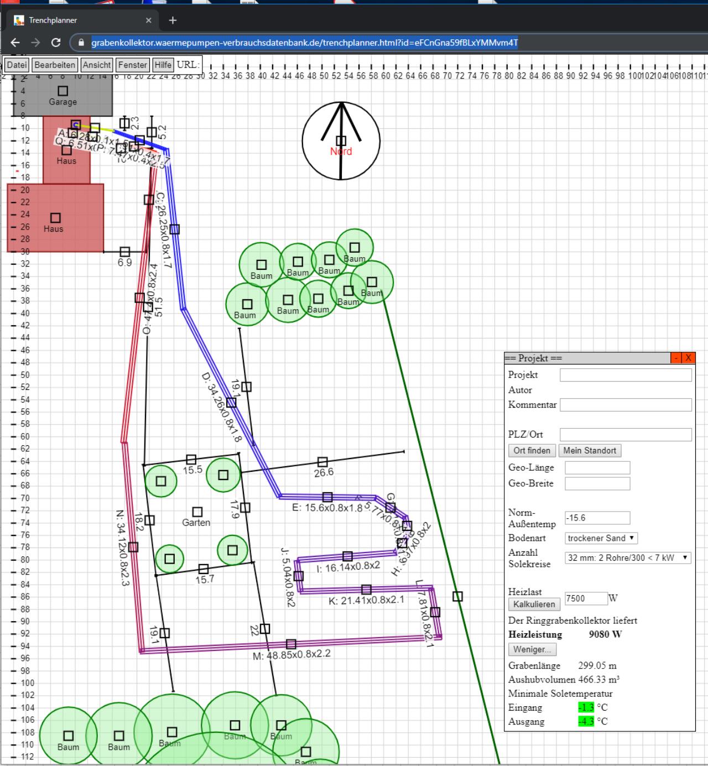Open the Hilfe menu
The height and width of the screenshot is (766, 708).
click(163, 65)
